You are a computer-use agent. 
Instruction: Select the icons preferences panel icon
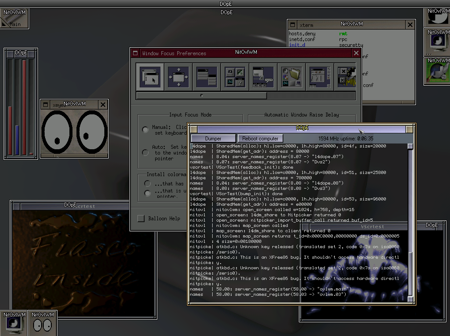click(x=235, y=77)
